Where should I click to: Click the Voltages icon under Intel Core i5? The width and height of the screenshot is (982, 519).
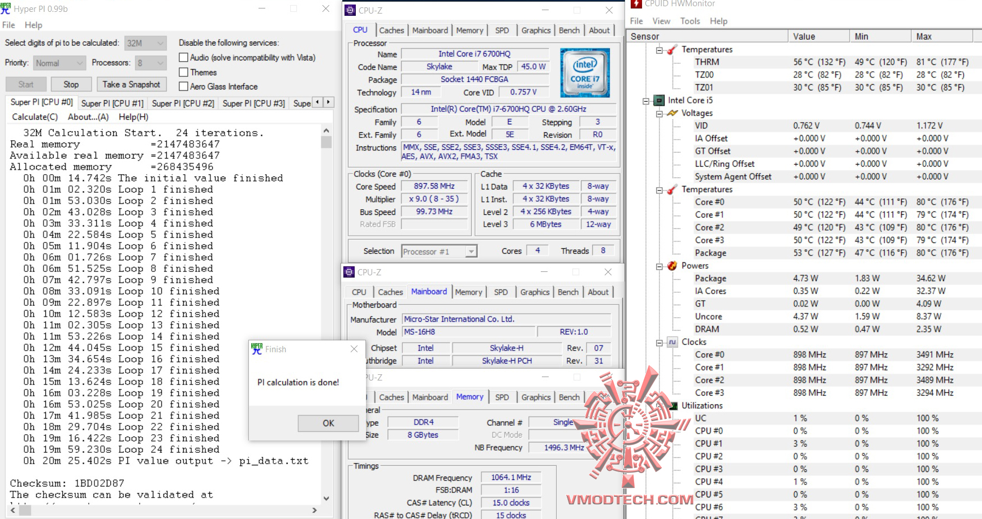(x=672, y=113)
